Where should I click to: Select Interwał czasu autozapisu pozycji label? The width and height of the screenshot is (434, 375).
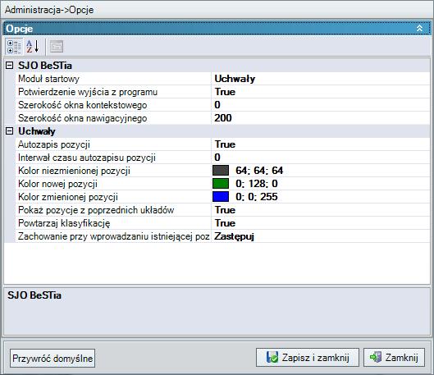point(87,158)
